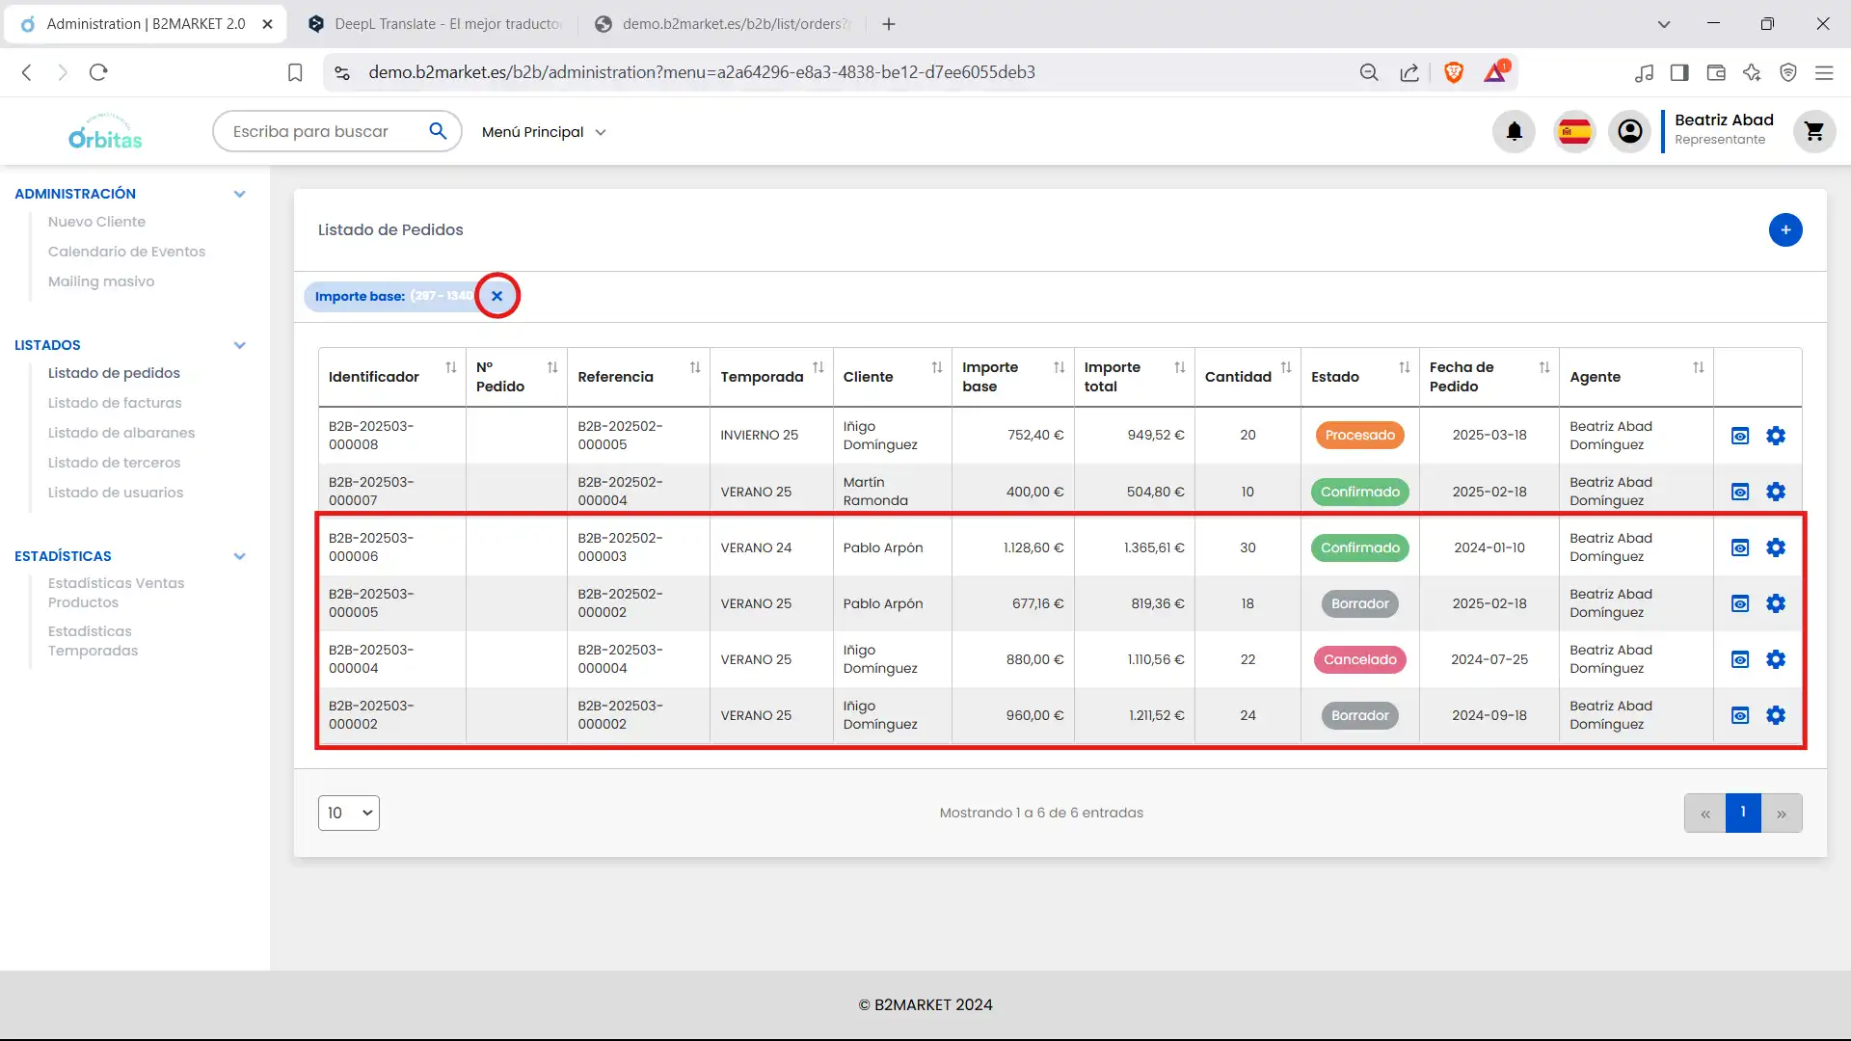Click the user profile avatar icon
1851x1041 pixels.
pos(1630,131)
